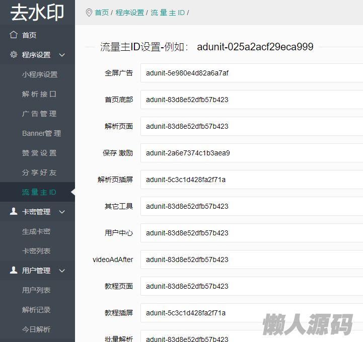Collapse the 卡密管理 chevron arrow

click(x=62, y=212)
